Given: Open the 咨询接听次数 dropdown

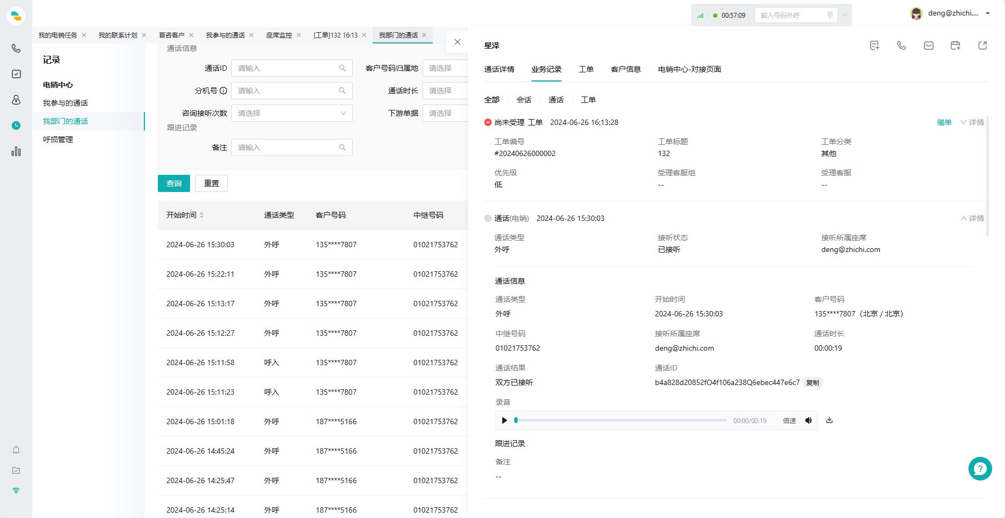Looking at the screenshot, I should [292, 113].
